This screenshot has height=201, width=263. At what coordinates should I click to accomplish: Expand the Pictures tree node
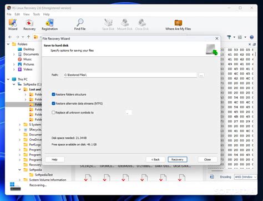[x=14, y=65]
